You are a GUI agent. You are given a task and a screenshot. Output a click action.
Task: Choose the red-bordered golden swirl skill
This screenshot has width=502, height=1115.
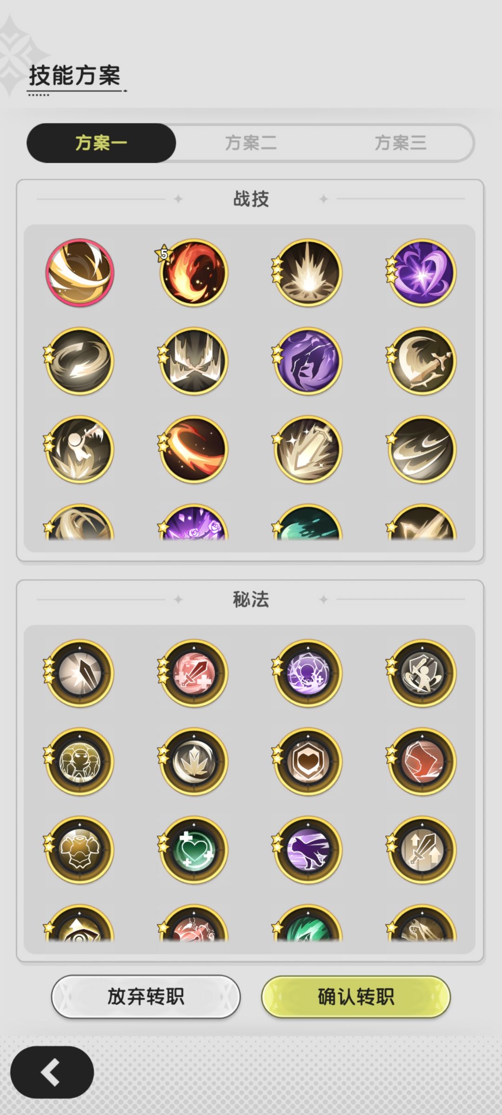click(x=79, y=273)
